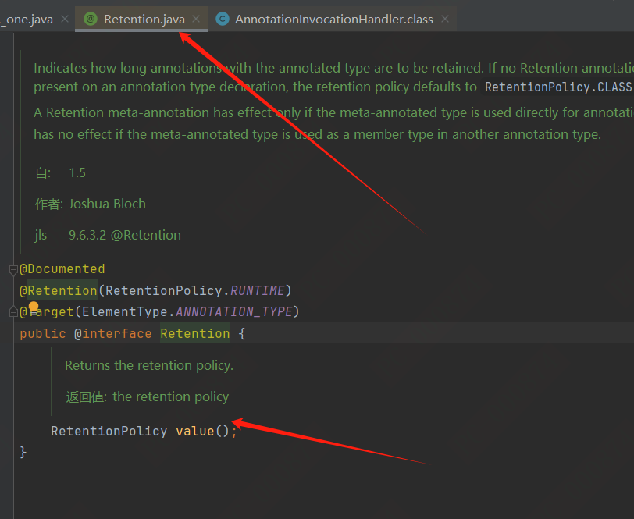Image resolution: width=634 pixels, height=519 pixels.
Task: Close the _one.java tab
Action: coord(65,19)
